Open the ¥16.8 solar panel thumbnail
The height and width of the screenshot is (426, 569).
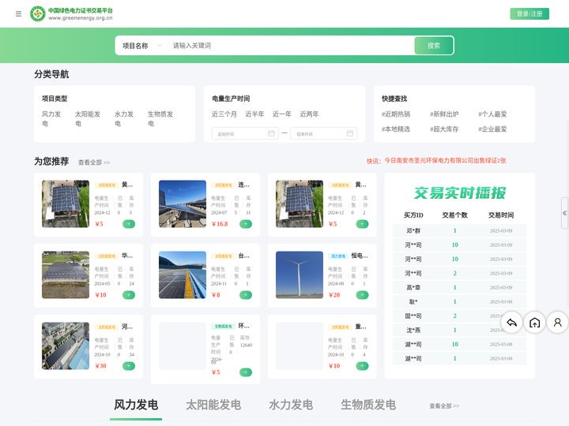(183, 204)
